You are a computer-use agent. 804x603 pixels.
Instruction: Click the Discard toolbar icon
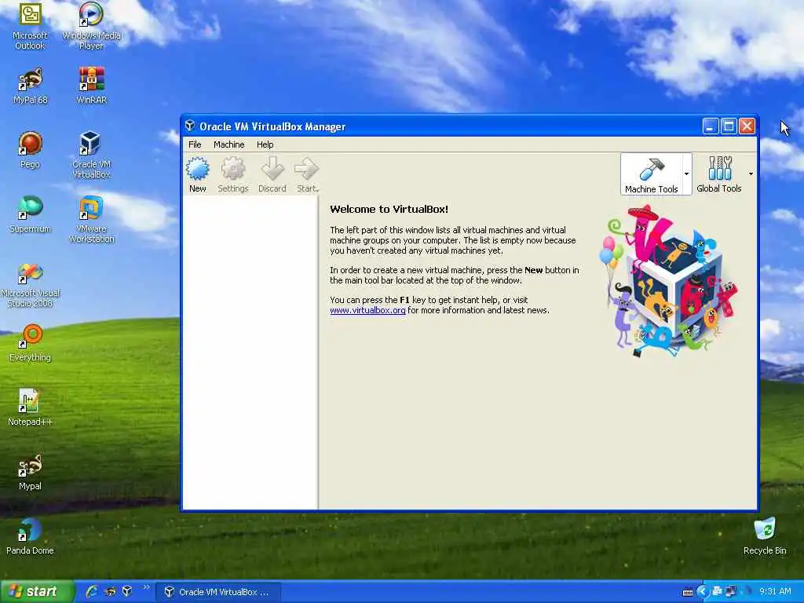(x=272, y=174)
